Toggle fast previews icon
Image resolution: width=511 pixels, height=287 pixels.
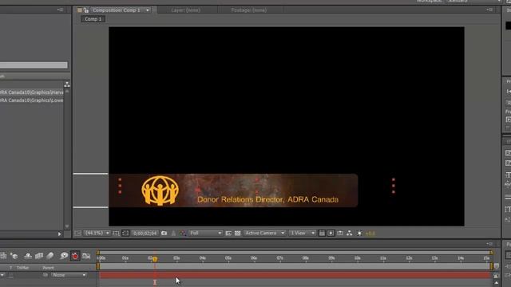click(x=331, y=234)
